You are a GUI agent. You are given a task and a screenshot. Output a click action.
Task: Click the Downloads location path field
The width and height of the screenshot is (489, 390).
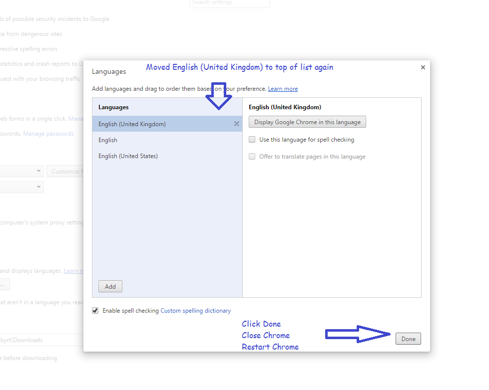click(x=40, y=340)
